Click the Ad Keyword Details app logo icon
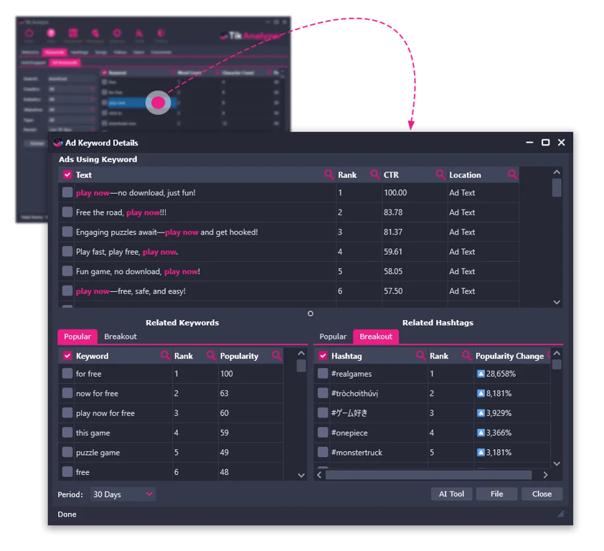This screenshot has width=604, height=551. coord(58,143)
